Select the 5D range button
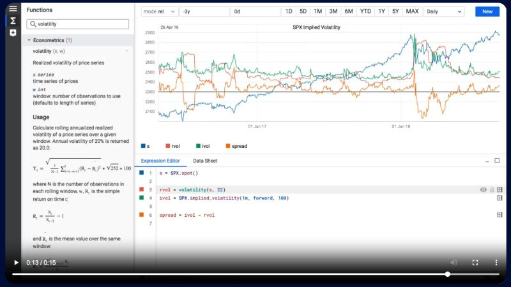This screenshot has height=287, width=511. (x=303, y=11)
